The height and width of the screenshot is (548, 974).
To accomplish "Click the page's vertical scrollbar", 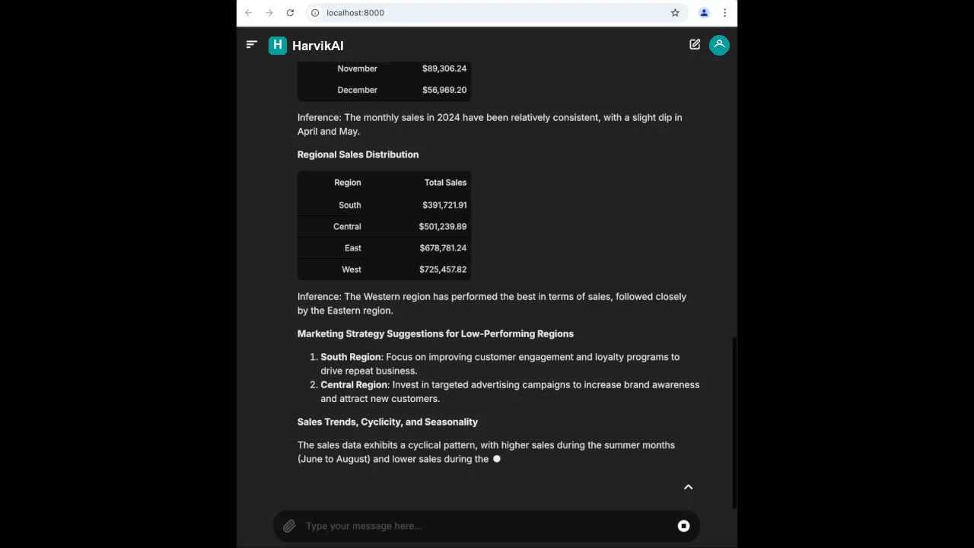I will click(734, 422).
